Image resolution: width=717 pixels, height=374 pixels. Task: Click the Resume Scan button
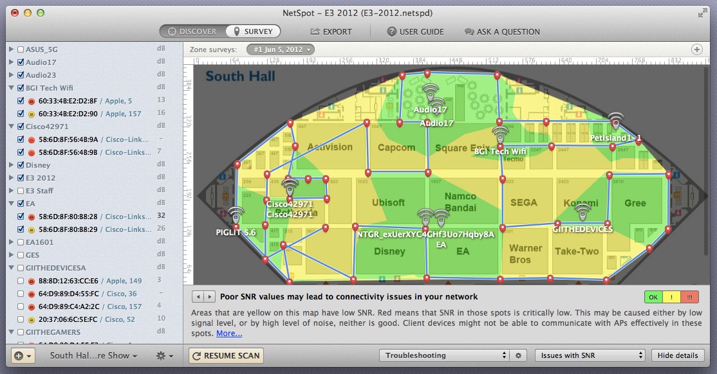pos(226,356)
